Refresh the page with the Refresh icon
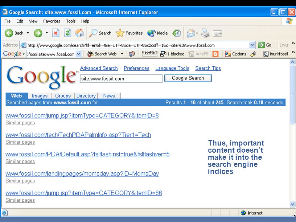Screen dimensions: 296x222 pyautogui.click(x=68, y=33)
